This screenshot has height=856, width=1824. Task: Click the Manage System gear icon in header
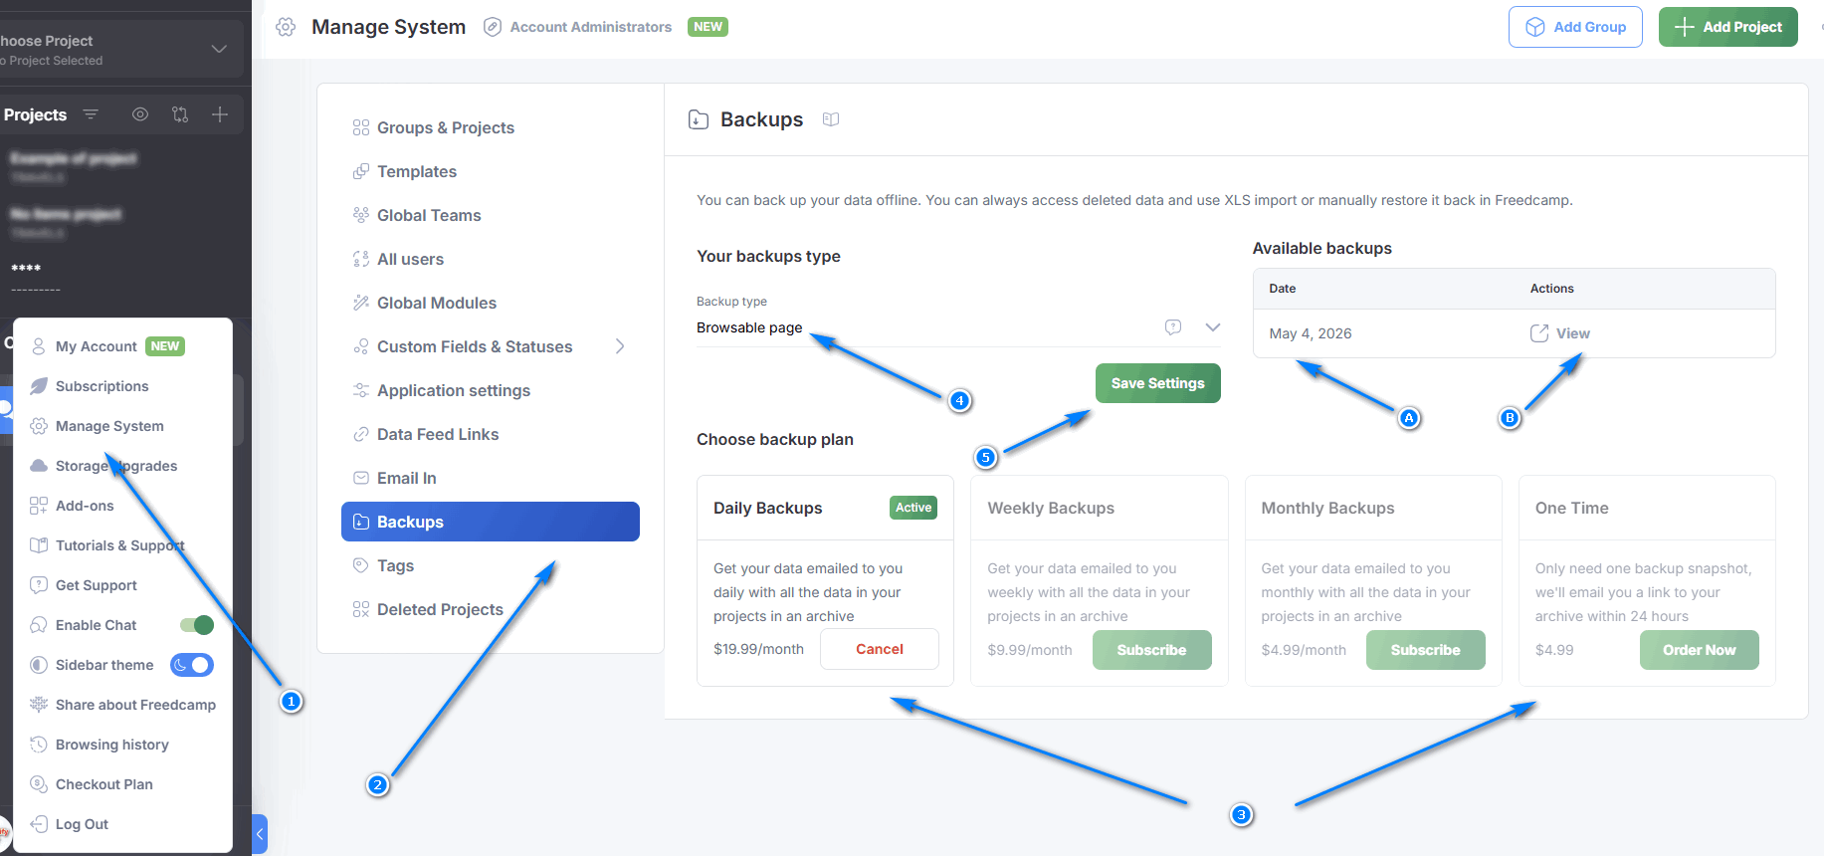coord(286,27)
